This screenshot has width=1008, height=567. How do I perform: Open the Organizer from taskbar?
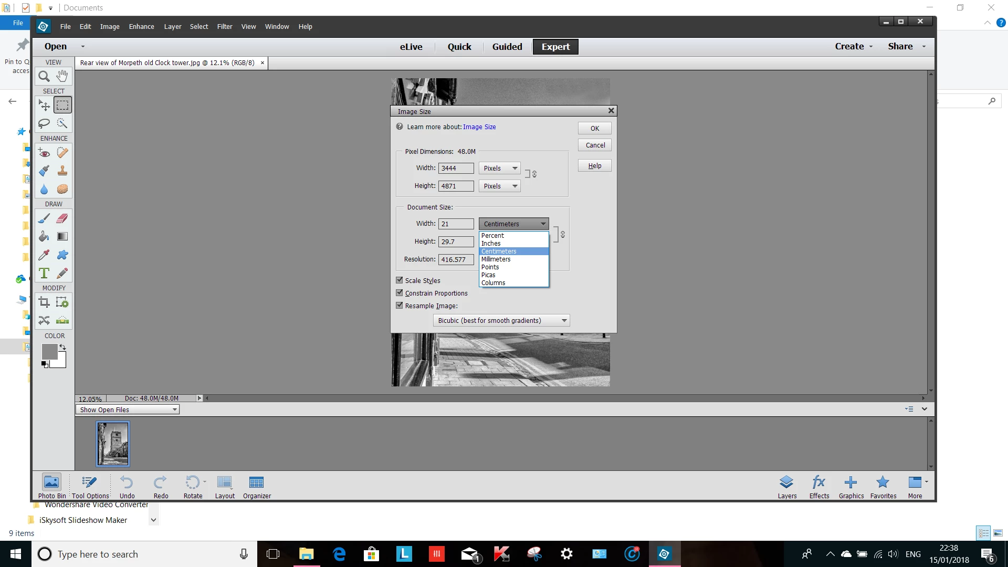click(x=257, y=486)
